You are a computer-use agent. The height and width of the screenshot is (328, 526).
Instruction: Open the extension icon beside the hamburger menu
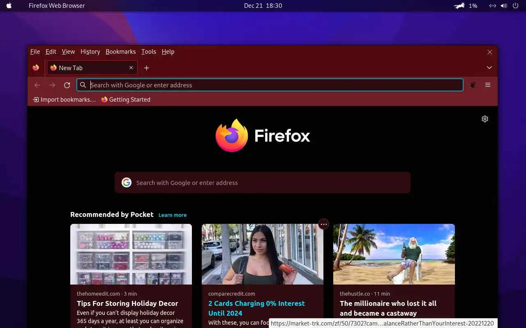pos(473,85)
